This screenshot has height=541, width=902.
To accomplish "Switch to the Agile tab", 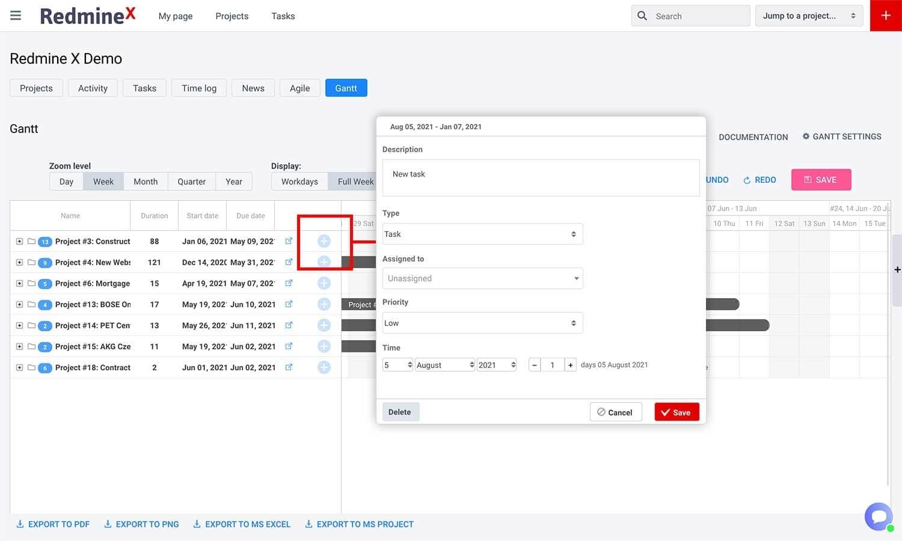I will (x=299, y=88).
